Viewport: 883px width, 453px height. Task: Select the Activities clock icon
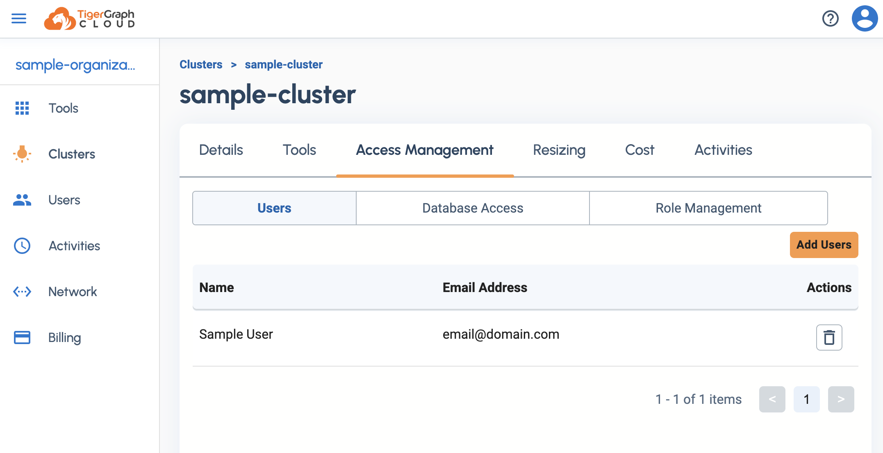(x=22, y=246)
